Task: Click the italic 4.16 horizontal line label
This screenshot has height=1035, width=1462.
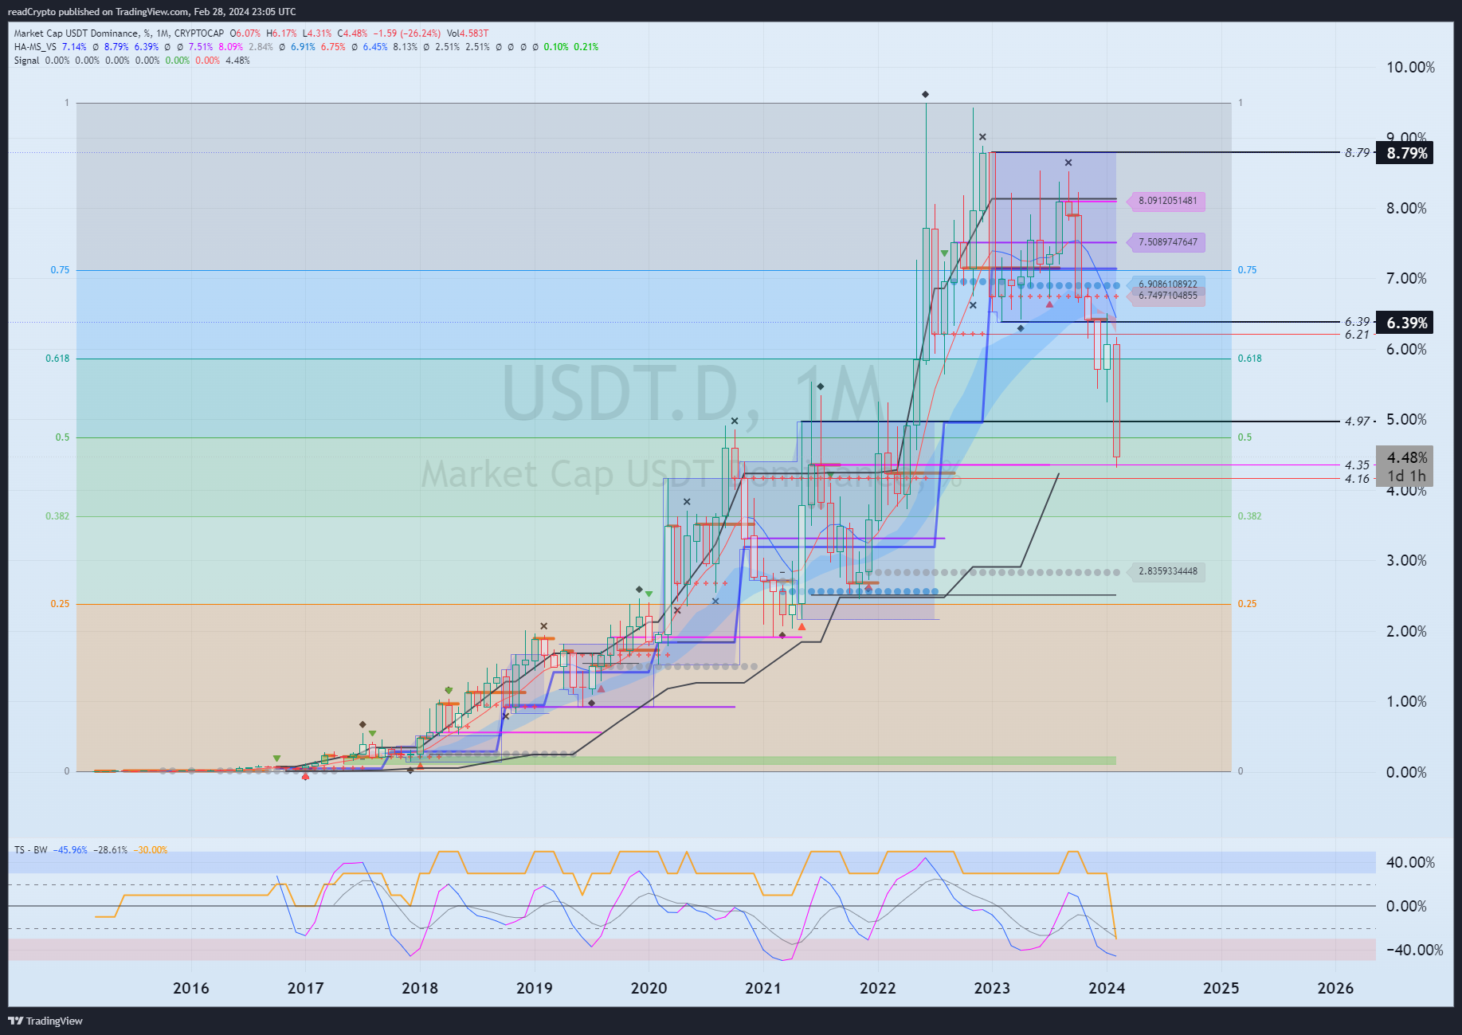Action: click(x=1357, y=479)
